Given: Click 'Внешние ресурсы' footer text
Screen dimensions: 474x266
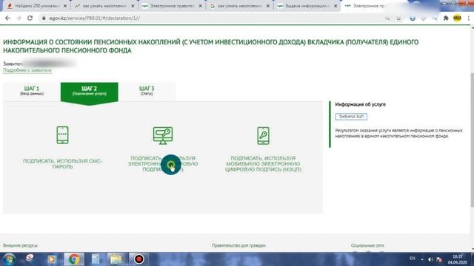Looking at the screenshot, I should coord(20,245).
